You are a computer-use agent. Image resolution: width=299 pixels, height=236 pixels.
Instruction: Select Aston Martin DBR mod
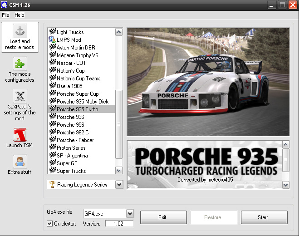pos(81,47)
